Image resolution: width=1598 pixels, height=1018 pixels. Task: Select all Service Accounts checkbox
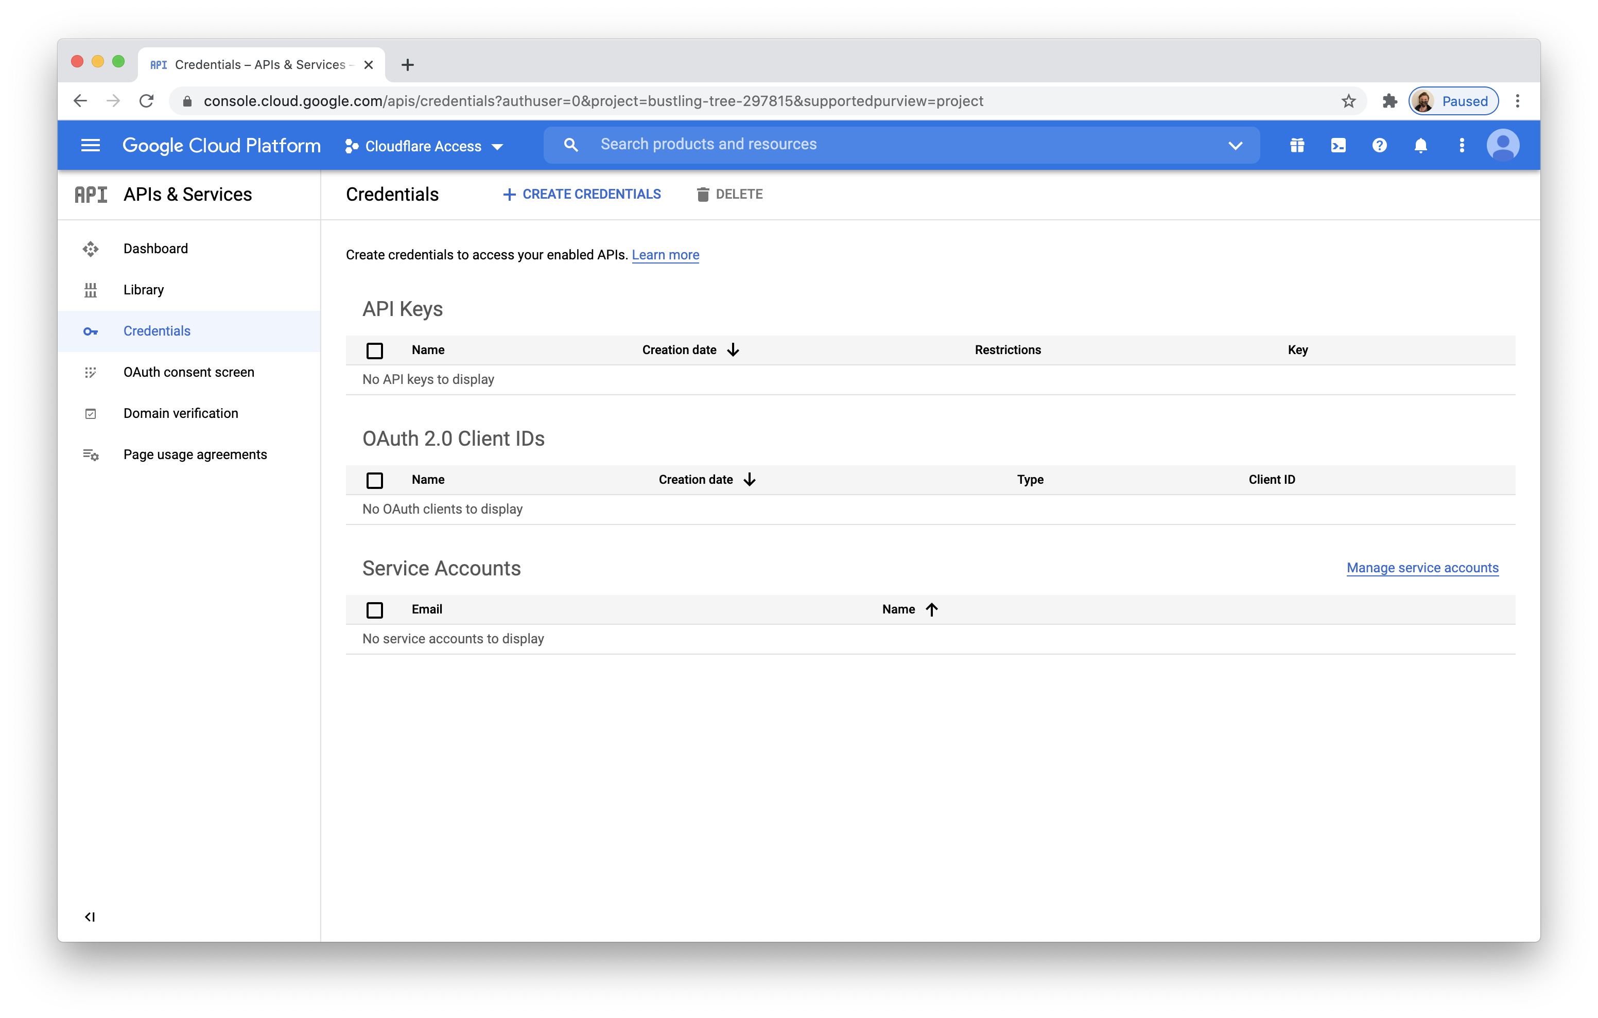tap(374, 610)
